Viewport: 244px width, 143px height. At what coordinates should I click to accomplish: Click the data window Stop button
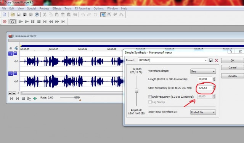23,99
